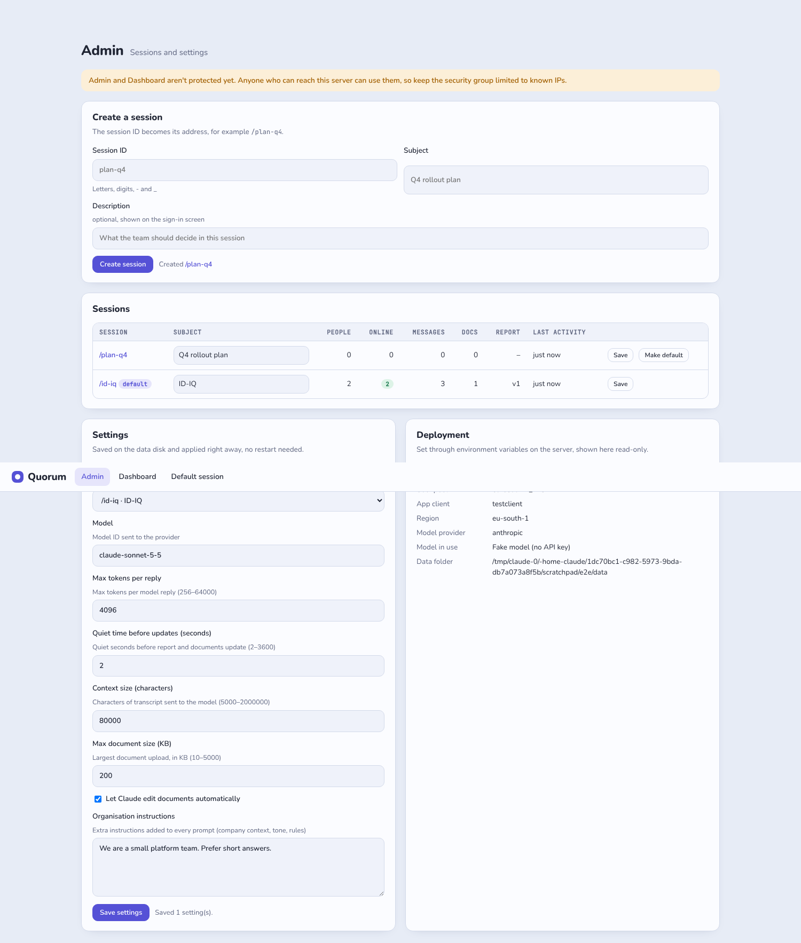Open the Created /plan-q4 link
The image size is (801, 943).
(199, 264)
